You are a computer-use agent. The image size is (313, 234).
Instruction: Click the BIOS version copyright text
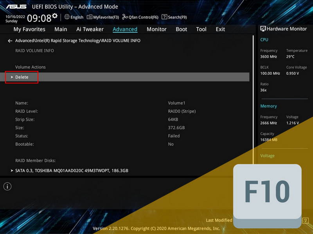(x=156, y=229)
